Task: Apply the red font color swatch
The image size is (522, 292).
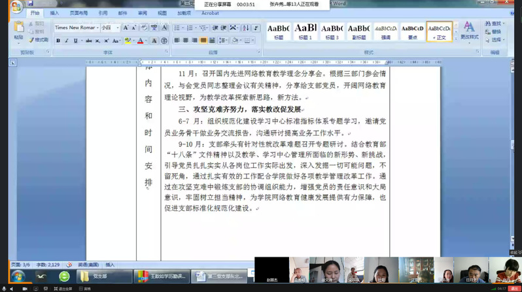Action: 140,41
